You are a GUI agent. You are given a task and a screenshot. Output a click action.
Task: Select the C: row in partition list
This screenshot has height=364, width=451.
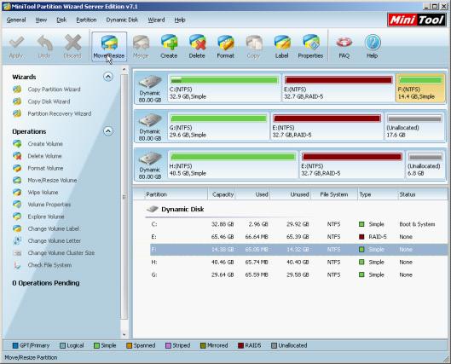pos(298,224)
